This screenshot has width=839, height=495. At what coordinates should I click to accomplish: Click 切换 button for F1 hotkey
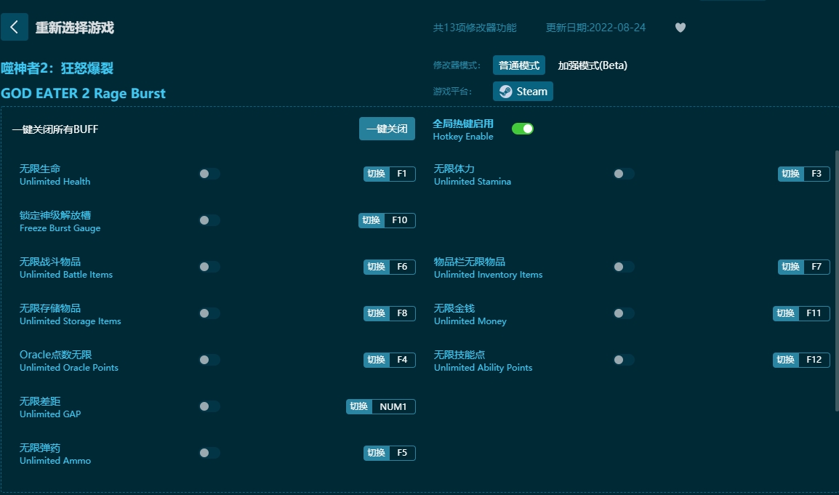[377, 174]
